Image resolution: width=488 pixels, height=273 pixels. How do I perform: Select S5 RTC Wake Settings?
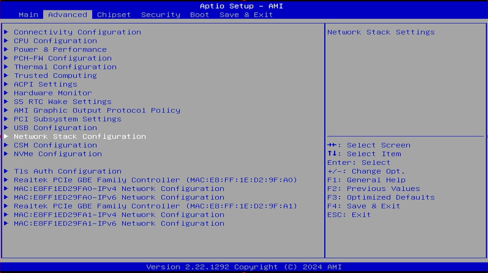[62, 102]
